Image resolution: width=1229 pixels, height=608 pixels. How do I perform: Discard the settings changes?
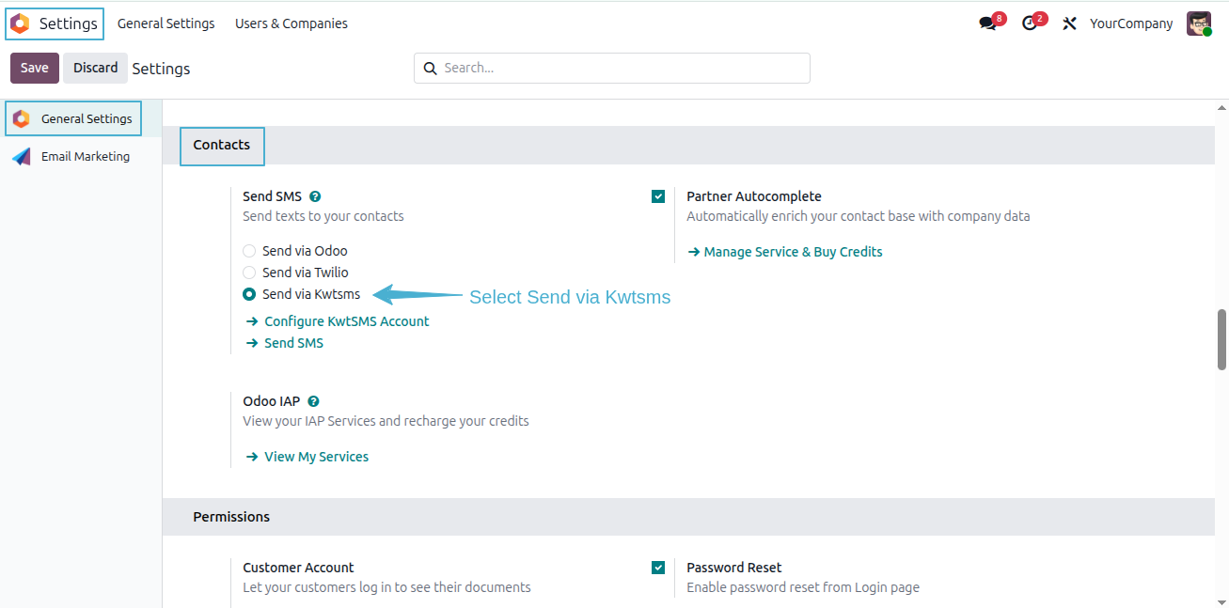(x=96, y=68)
